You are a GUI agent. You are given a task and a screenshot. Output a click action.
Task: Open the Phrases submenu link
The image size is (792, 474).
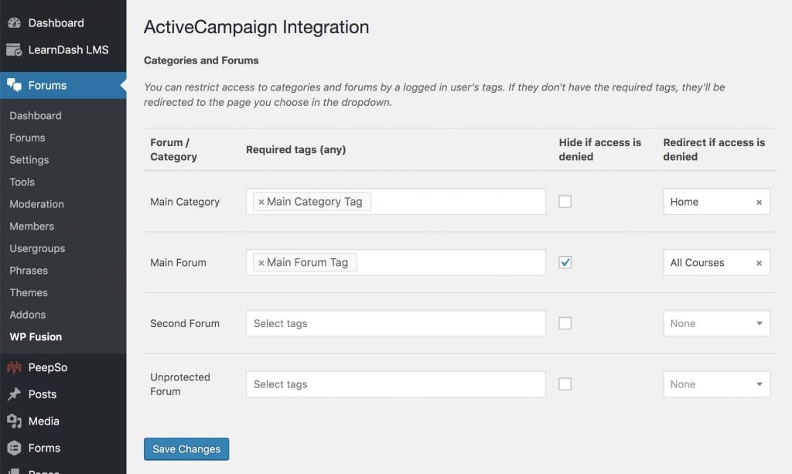(x=29, y=271)
